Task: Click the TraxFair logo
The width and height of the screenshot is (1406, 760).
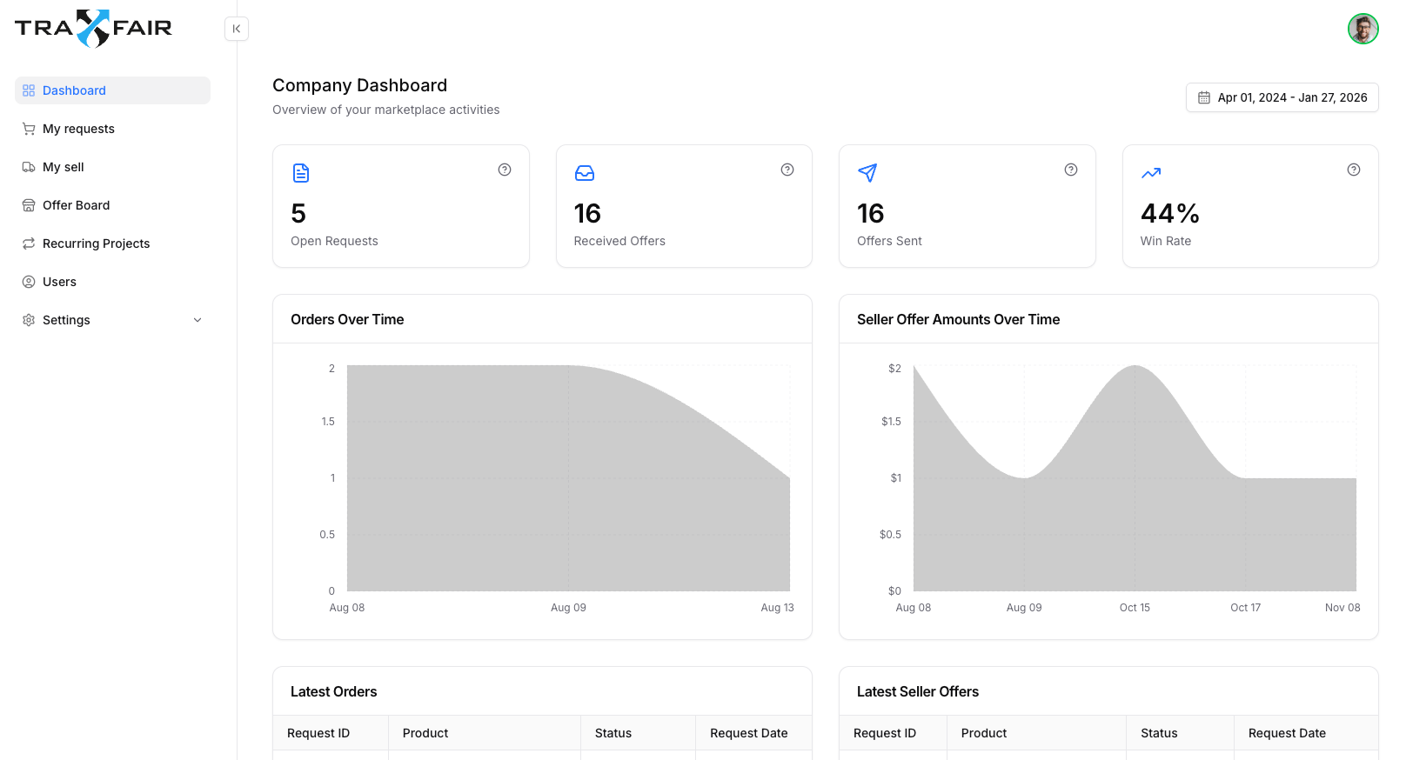Action: 93,28
